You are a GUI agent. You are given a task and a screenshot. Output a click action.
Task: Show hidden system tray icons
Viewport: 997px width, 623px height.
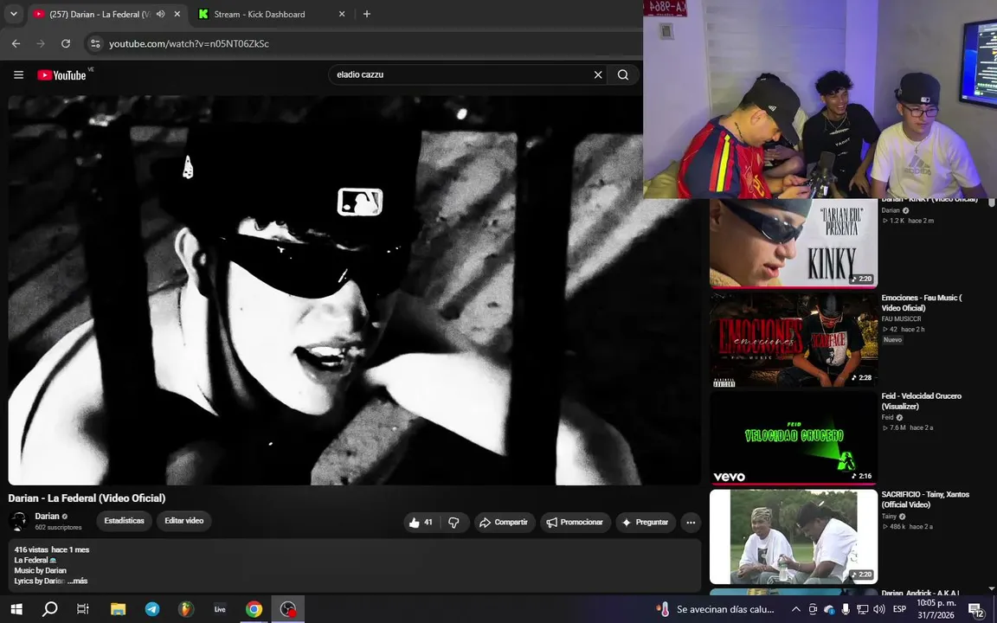point(795,609)
